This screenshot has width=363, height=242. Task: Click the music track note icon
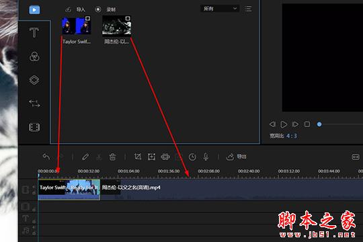[26, 231]
